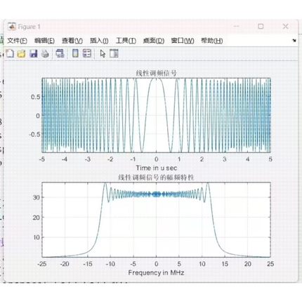302x302 pixels.
Task: Click the -10 tick on the frequency axis
Action: [x=110, y=264]
